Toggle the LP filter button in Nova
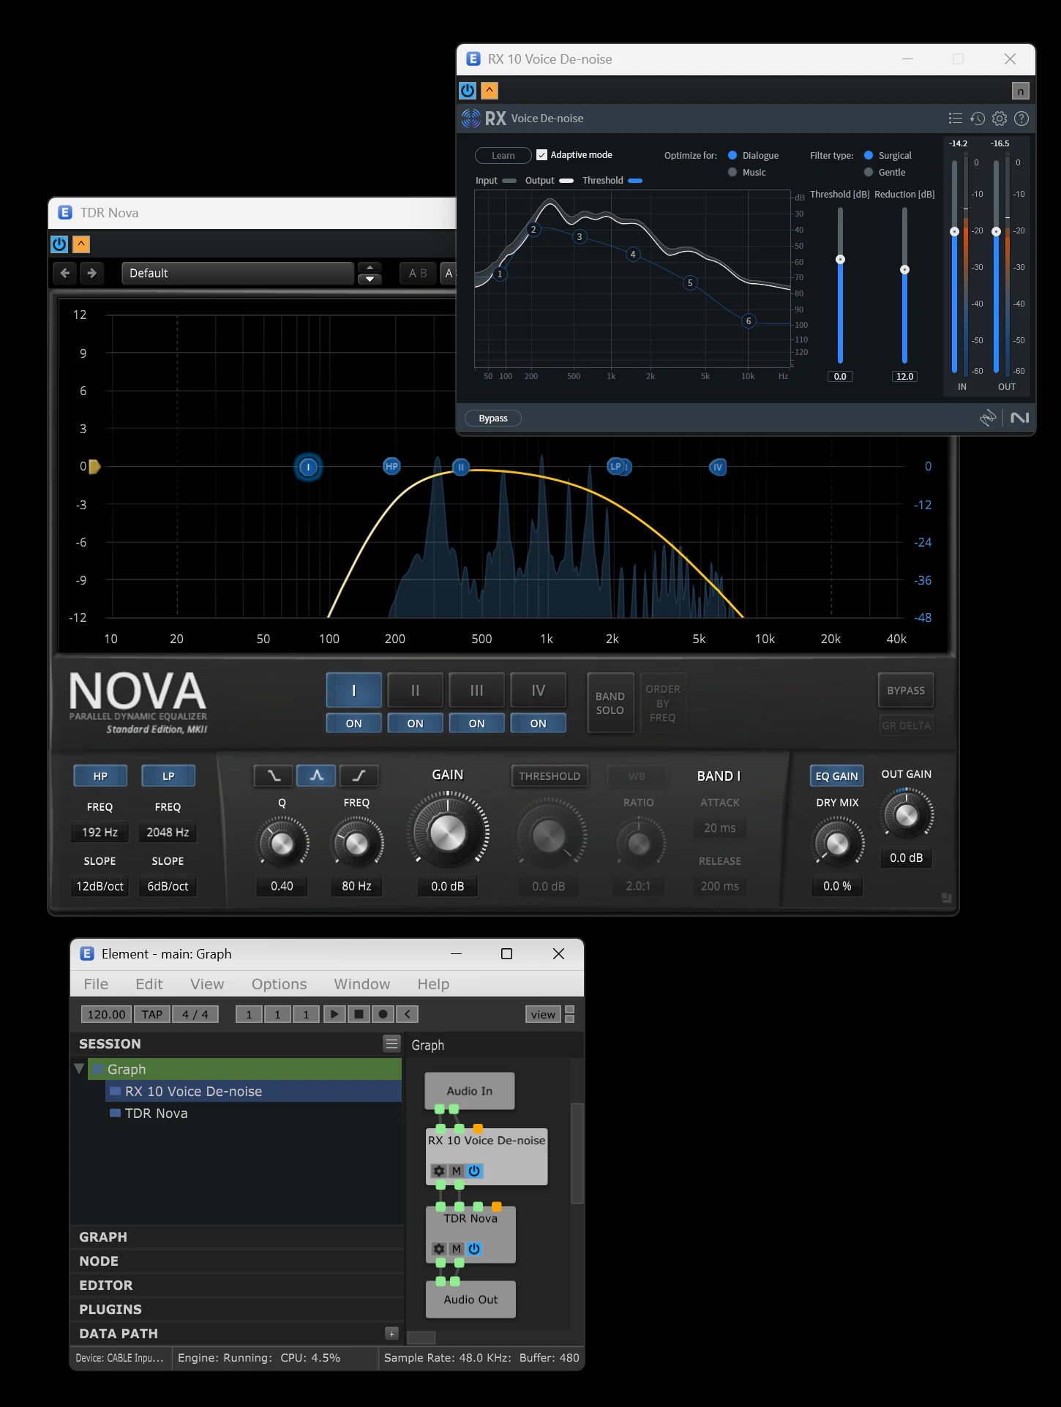This screenshot has height=1407, width=1061. tap(168, 776)
